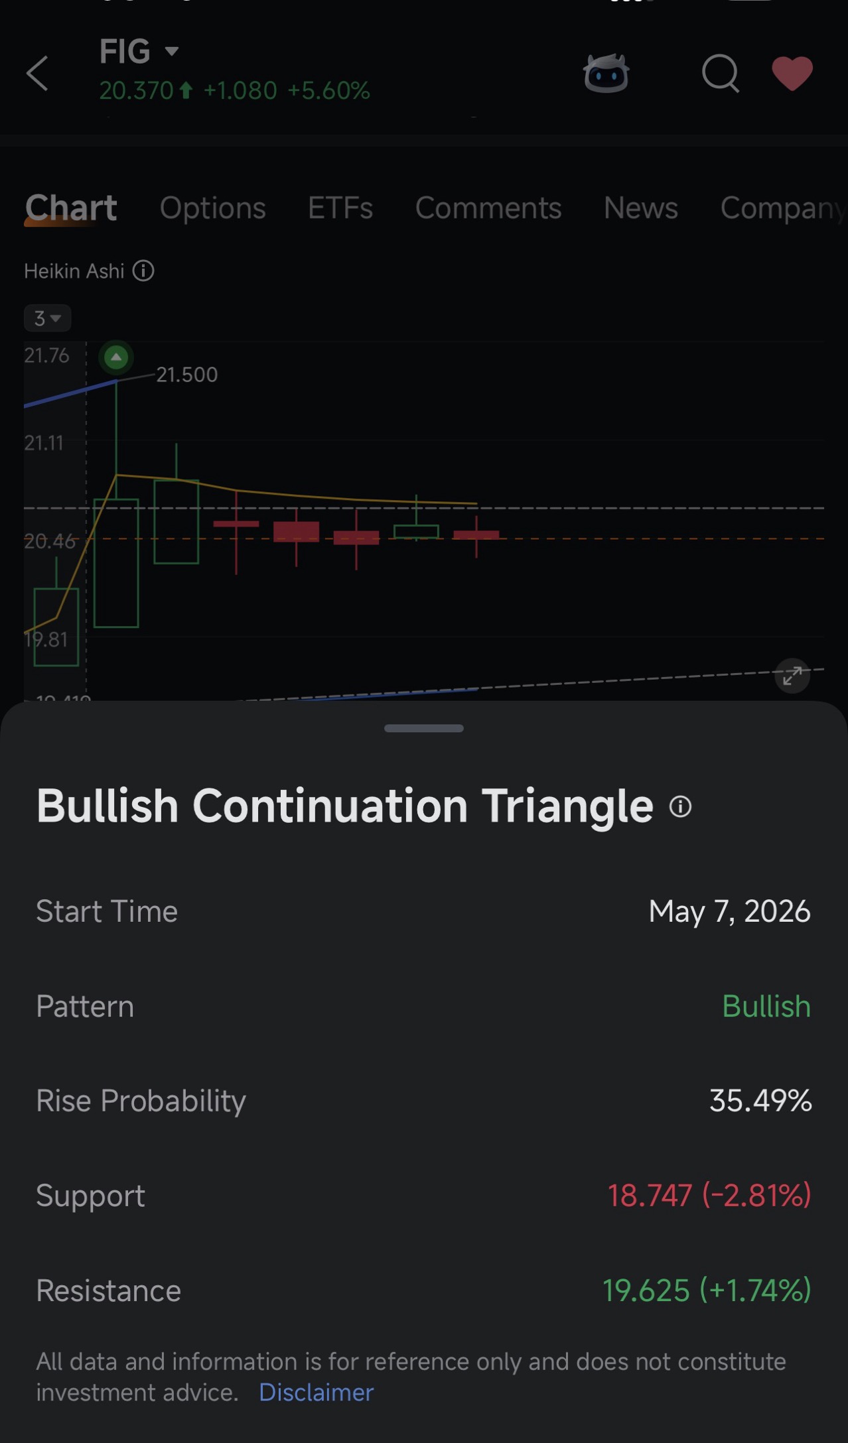Select the Company tab
848x1443 pixels.
coord(783,208)
